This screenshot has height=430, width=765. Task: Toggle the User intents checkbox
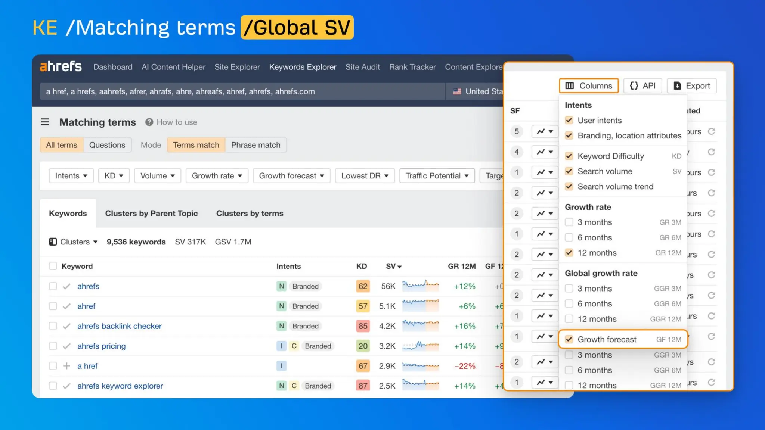(x=569, y=120)
